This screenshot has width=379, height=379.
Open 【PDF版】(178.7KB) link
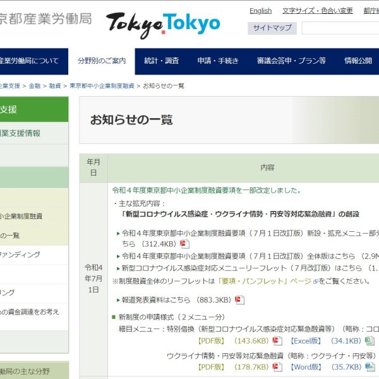(x=233, y=367)
